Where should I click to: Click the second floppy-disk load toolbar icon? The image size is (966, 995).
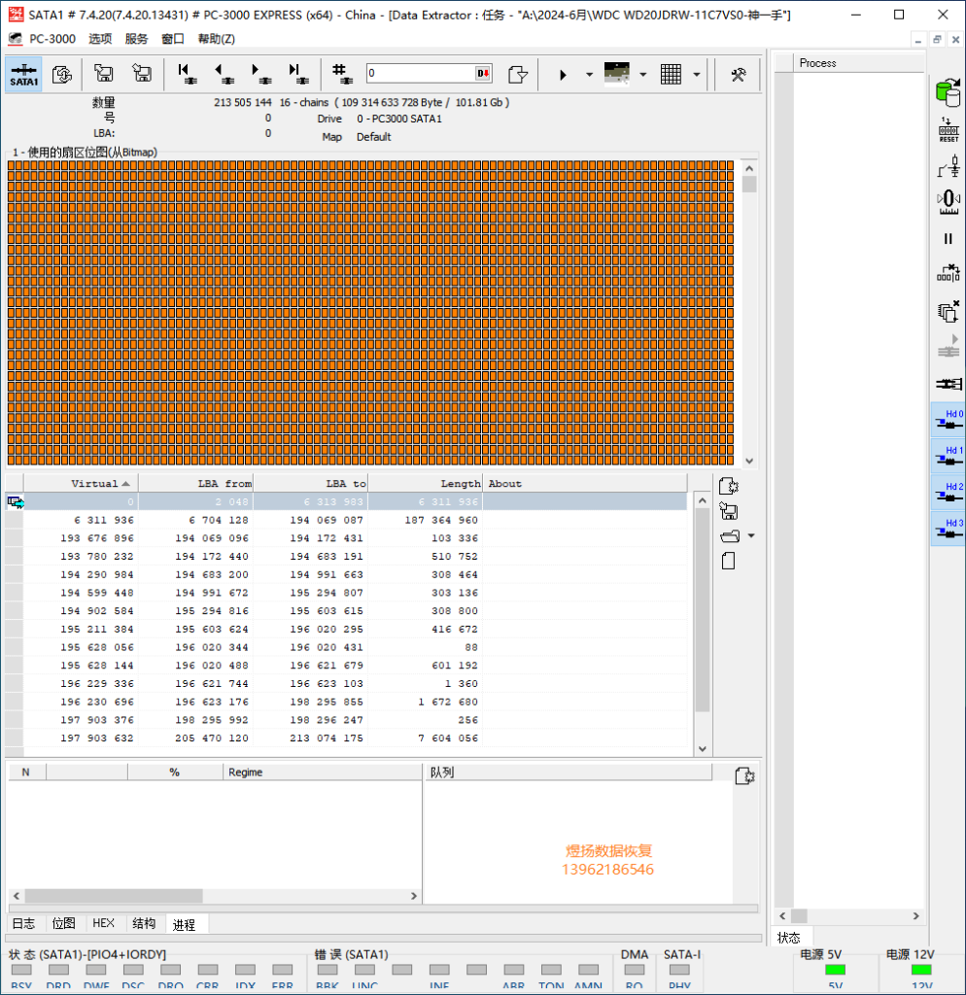tap(142, 74)
